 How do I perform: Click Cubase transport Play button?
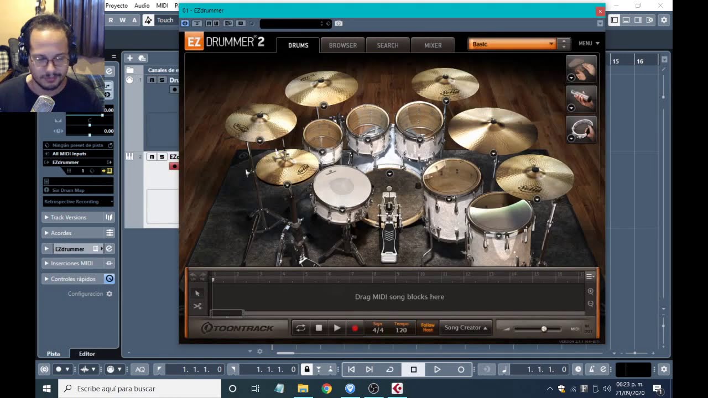coord(437,369)
